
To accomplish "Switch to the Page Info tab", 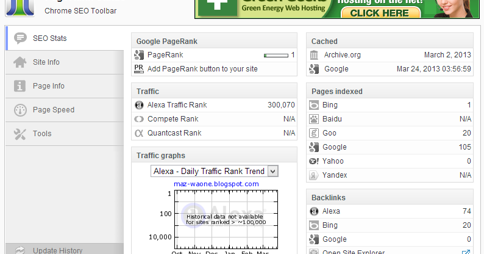I will pyautogui.click(x=65, y=86).
